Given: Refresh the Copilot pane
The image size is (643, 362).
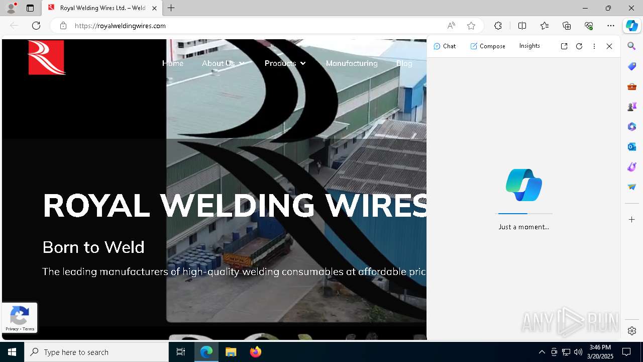Looking at the screenshot, I should 579,46.
